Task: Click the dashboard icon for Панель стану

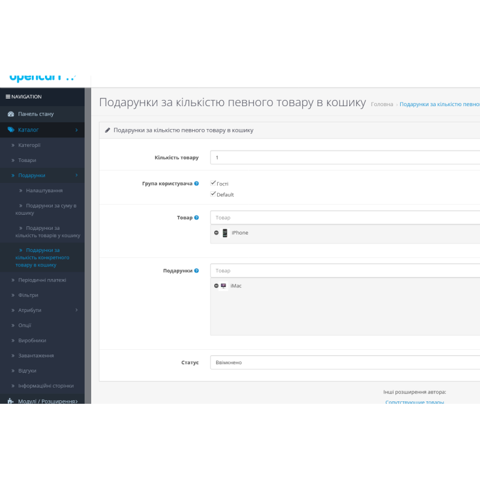Action: click(11, 114)
